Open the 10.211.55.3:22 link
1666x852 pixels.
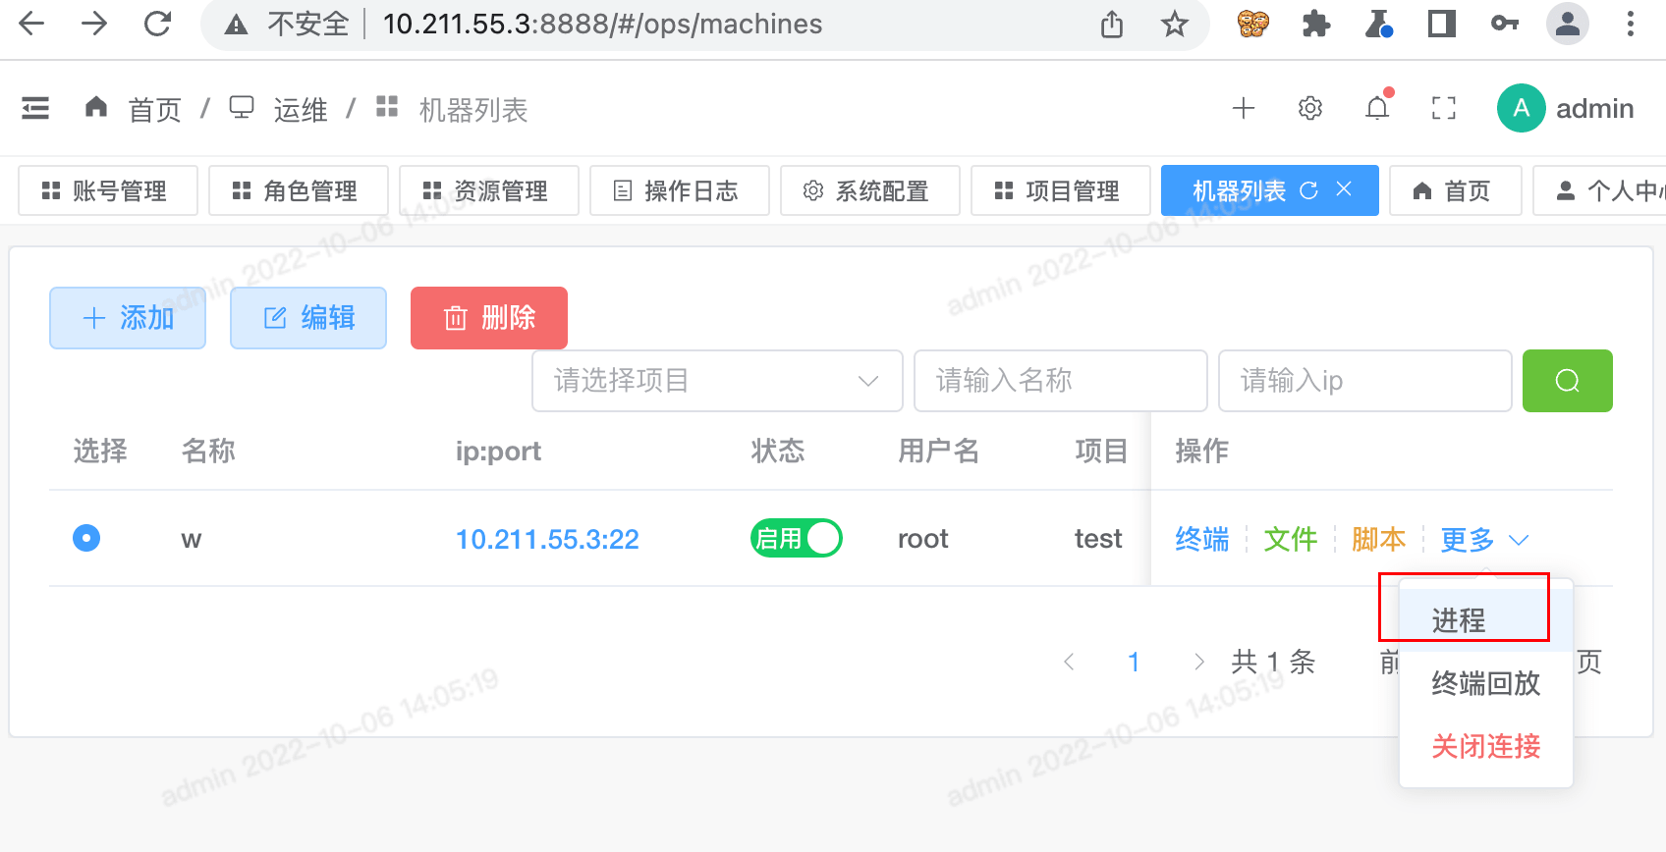pyautogui.click(x=547, y=539)
